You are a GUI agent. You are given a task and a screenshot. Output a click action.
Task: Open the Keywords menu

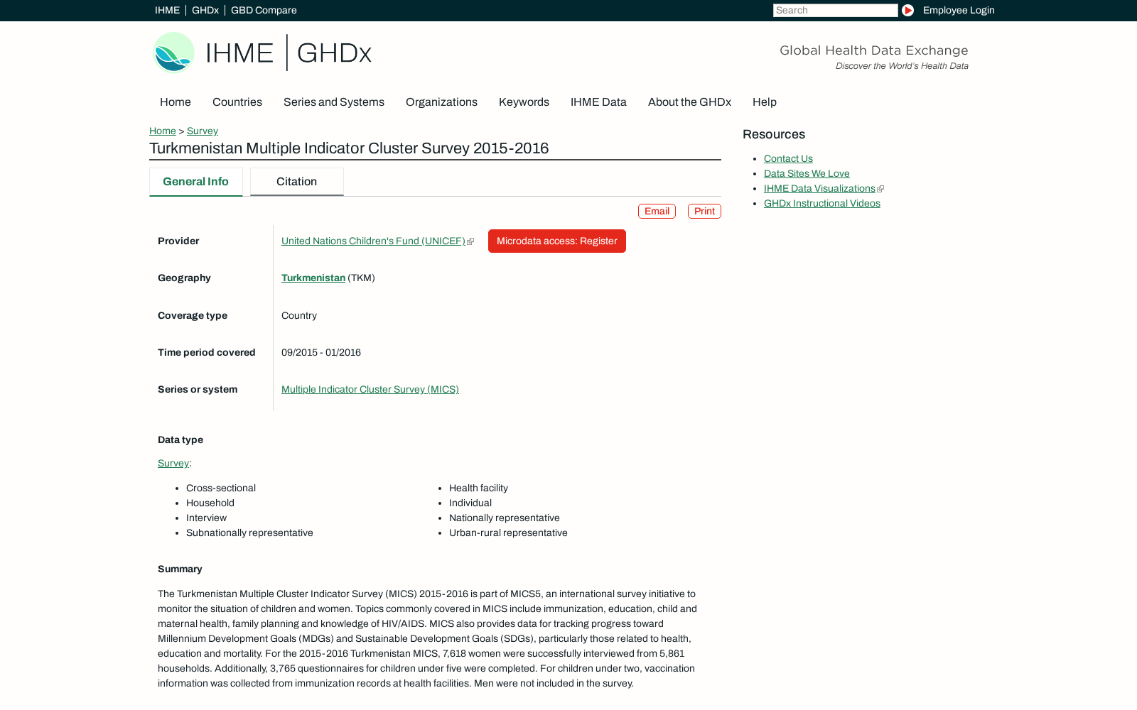tap(524, 102)
